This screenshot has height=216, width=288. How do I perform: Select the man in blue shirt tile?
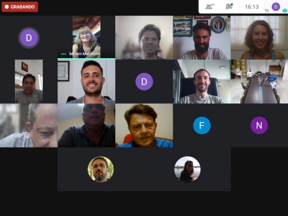(144, 126)
